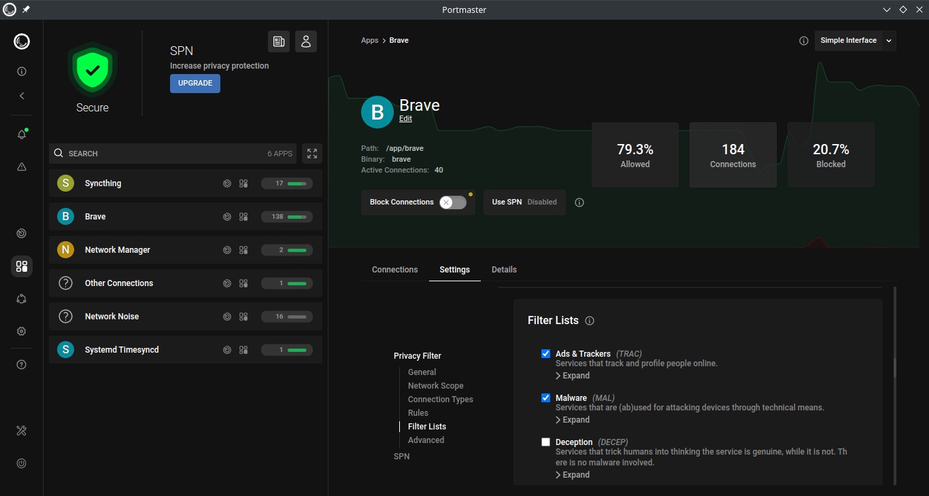Expand the Deception list details

click(x=573, y=475)
